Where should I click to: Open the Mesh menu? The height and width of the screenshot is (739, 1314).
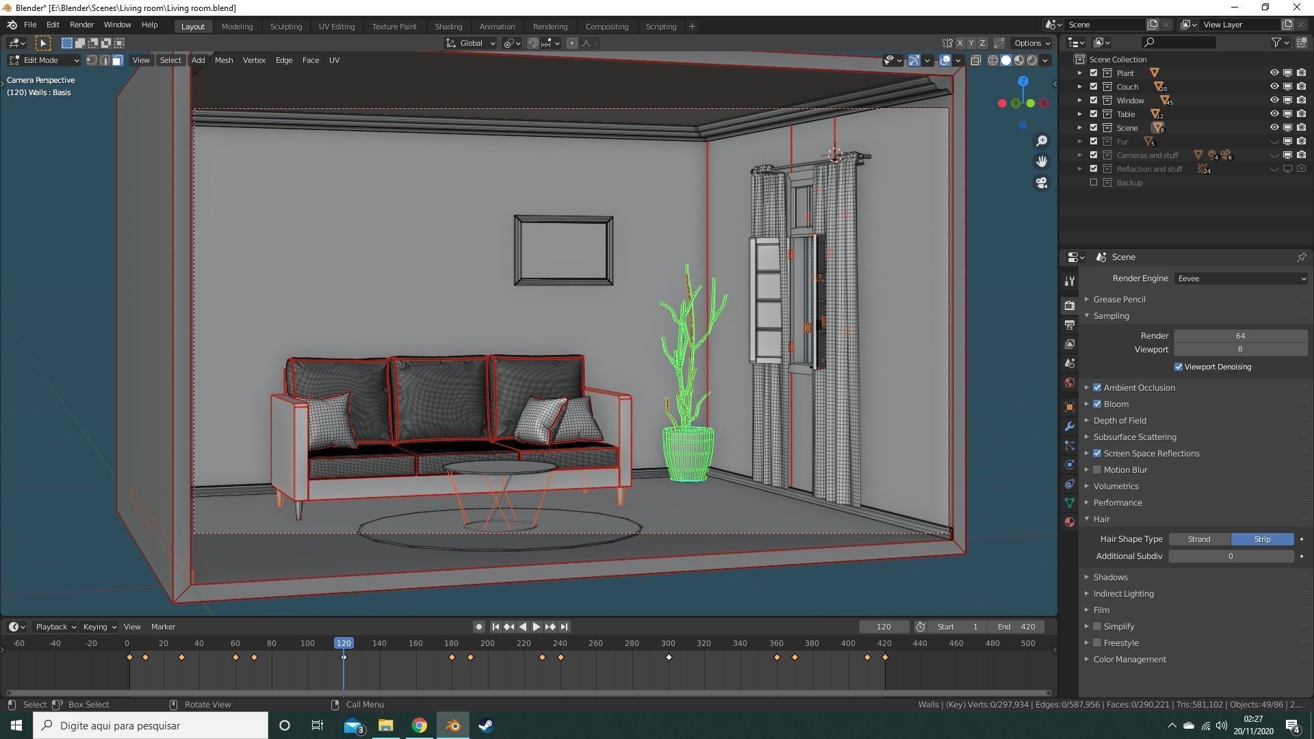tap(224, 60)
